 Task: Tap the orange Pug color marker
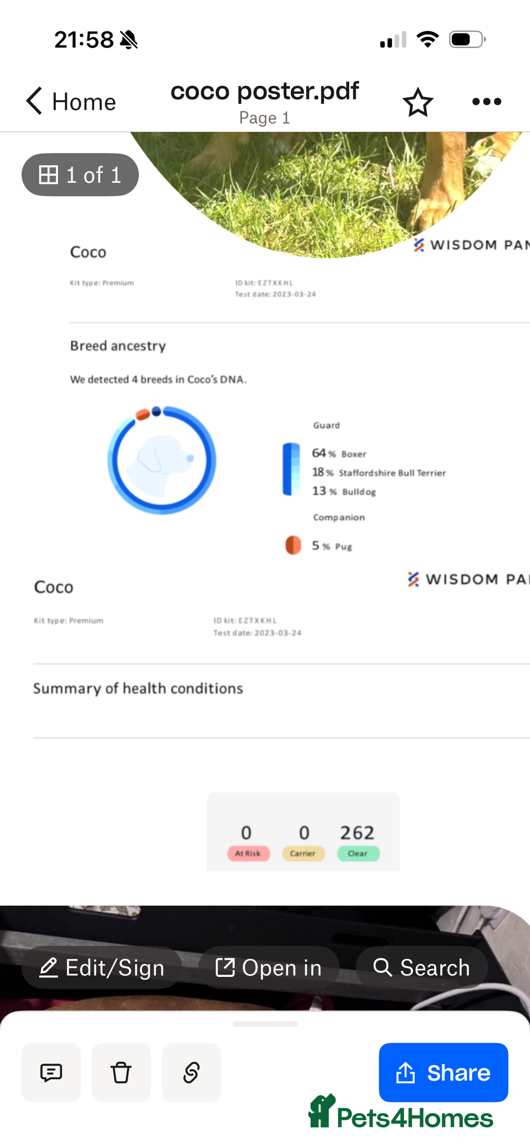pos(293,545)
